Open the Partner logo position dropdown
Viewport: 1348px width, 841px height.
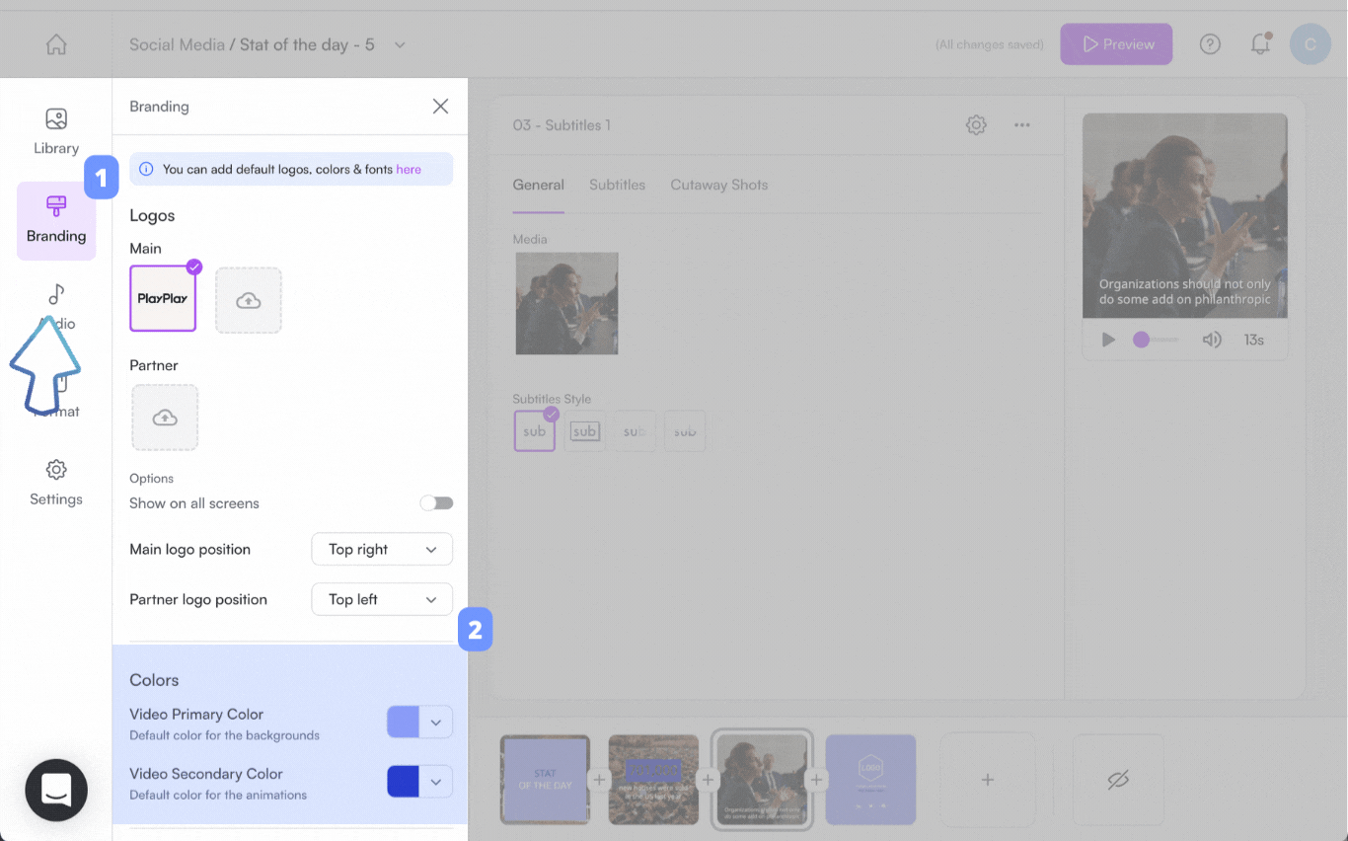(x=382, y=599)
